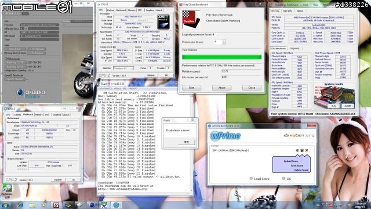The width and height of the screenshot is (371, 209).
Task: Click the red square icon on the taskbar
Action: (x=56, y=205)
